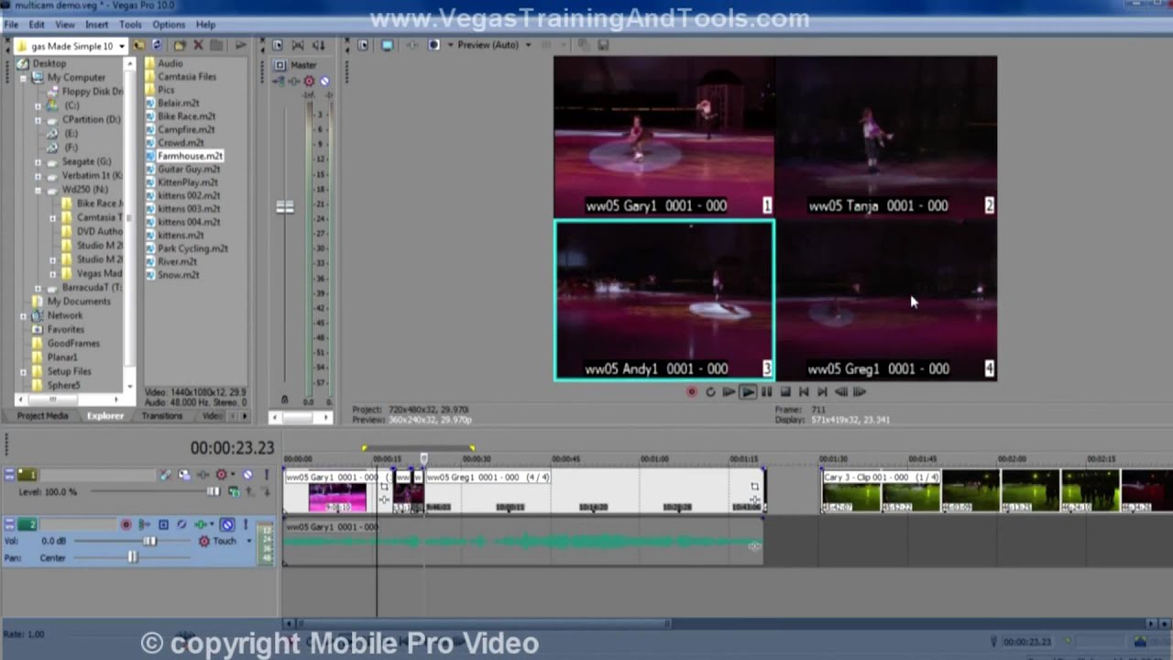Open split screen view button in preview
Screen dimensions: 1173x660
(433, 45)
